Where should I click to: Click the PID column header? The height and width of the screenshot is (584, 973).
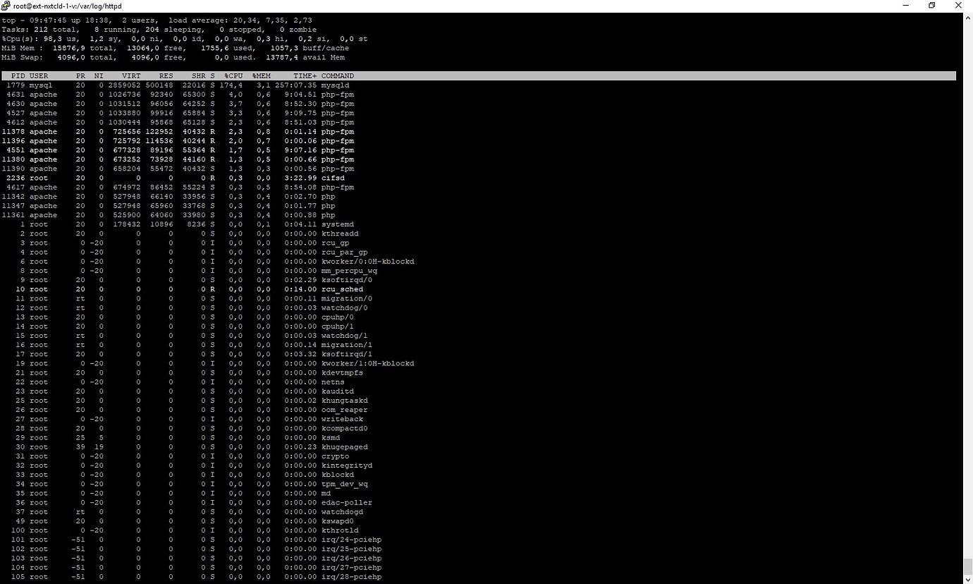[18, 75]
